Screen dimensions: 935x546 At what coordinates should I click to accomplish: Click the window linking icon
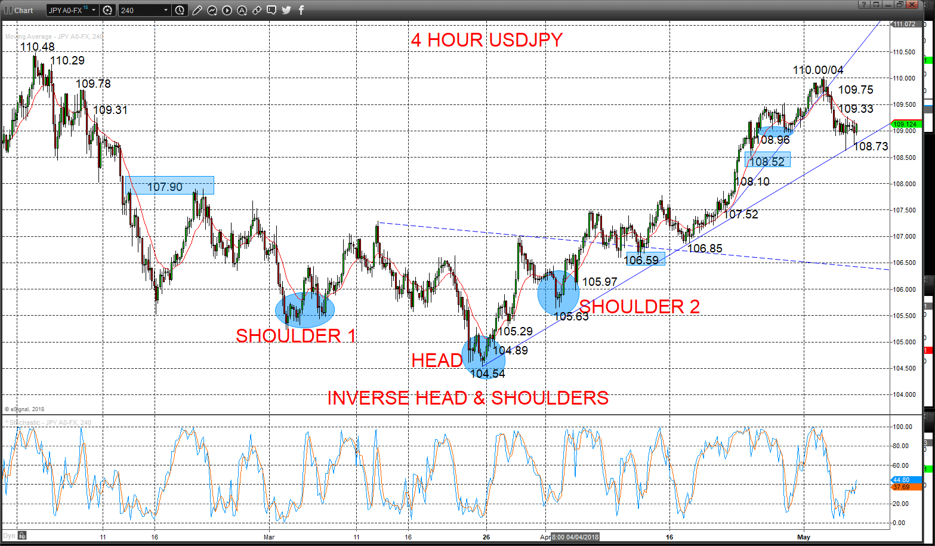pos(257,10)
